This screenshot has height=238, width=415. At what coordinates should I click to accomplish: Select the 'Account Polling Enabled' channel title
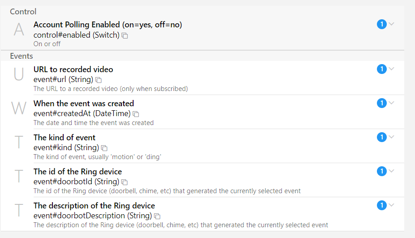[x=108, y=25]
